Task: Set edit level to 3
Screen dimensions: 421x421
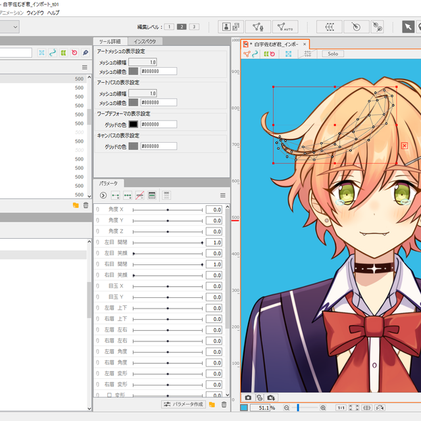Action: pyautogui.click(x=193, y=26)
